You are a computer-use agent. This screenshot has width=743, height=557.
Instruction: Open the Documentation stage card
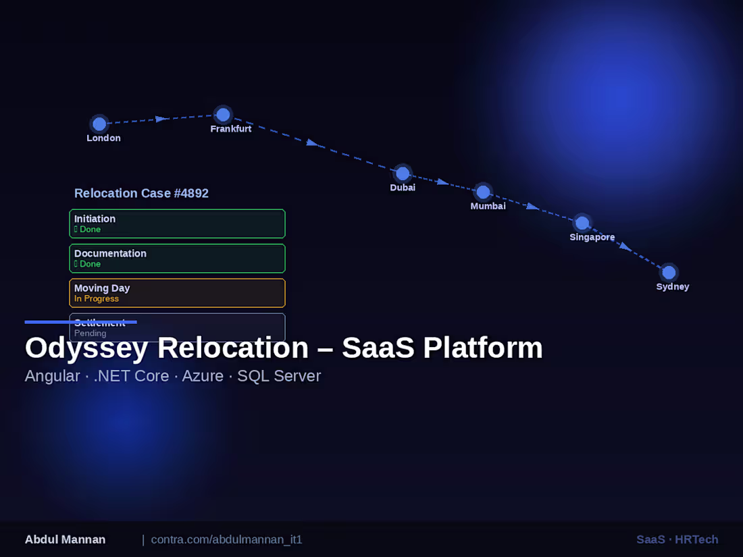(177, 258)
